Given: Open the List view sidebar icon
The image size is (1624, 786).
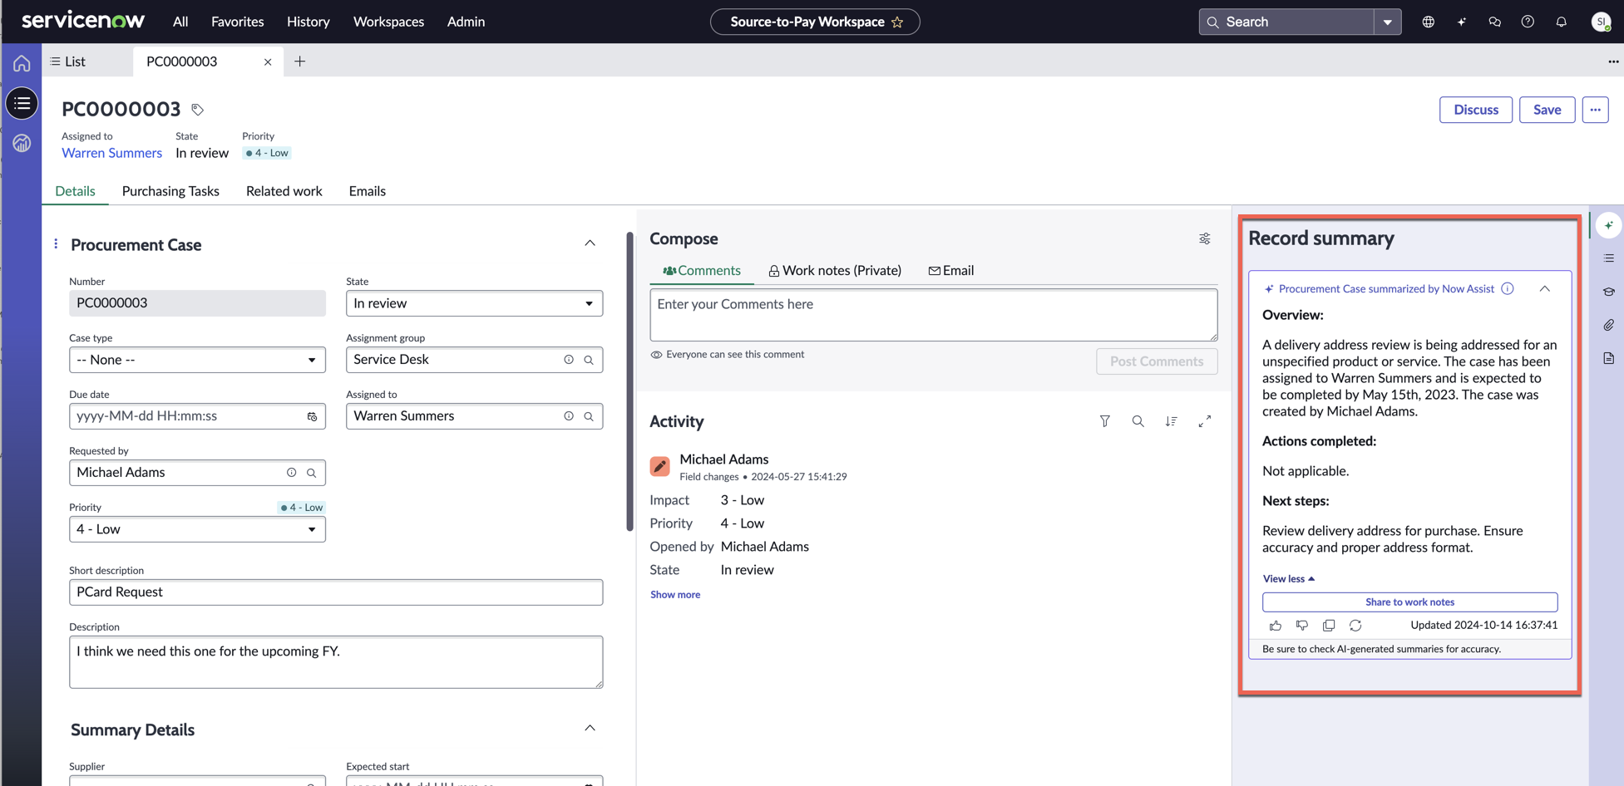Looking at the screenshot, I should (22, 103).
